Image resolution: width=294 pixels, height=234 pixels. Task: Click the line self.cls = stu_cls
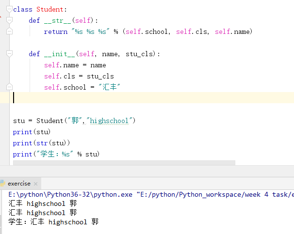point(79,76)
